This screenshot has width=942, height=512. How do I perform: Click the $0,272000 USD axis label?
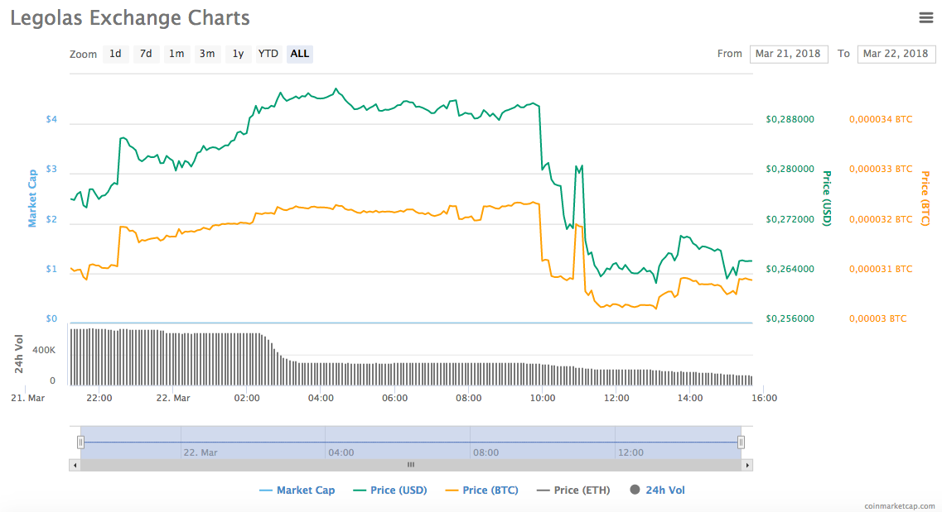790,219
